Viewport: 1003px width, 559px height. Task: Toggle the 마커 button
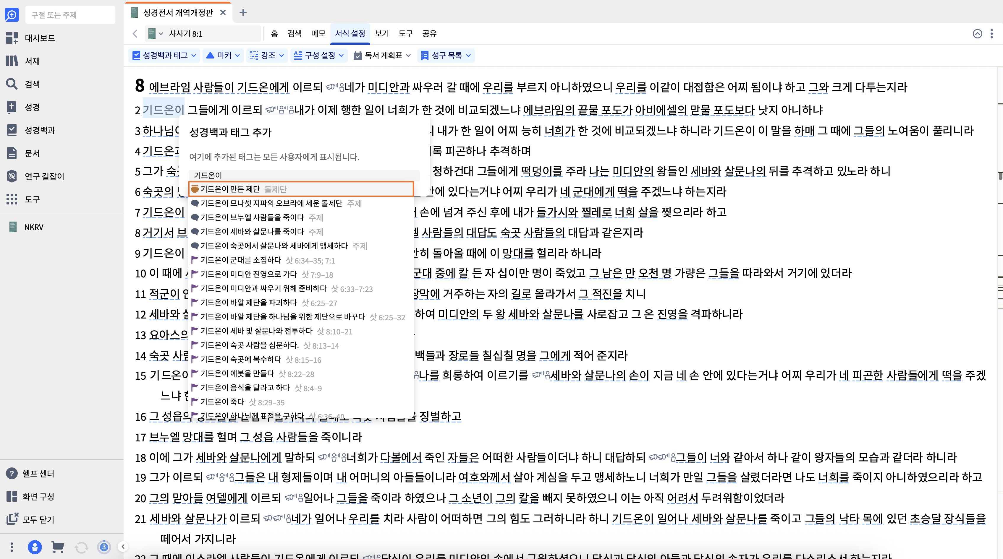[219, 55]
